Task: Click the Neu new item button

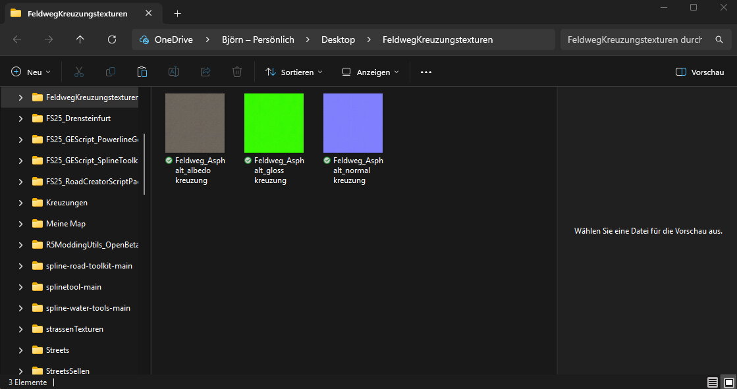Action: click(31, 72)
